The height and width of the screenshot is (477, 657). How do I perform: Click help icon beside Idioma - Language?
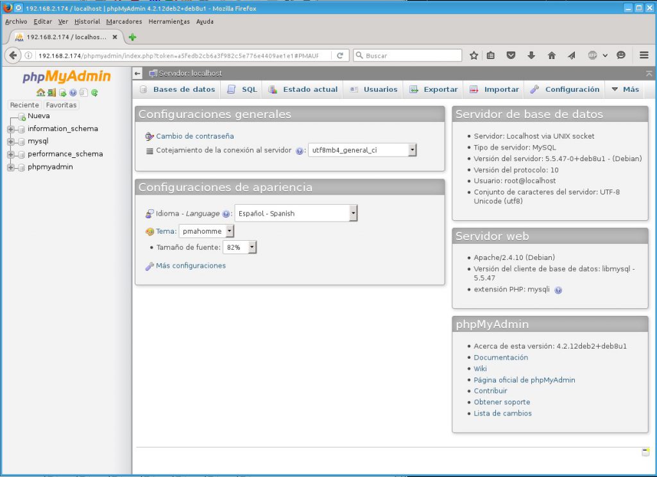226,214
